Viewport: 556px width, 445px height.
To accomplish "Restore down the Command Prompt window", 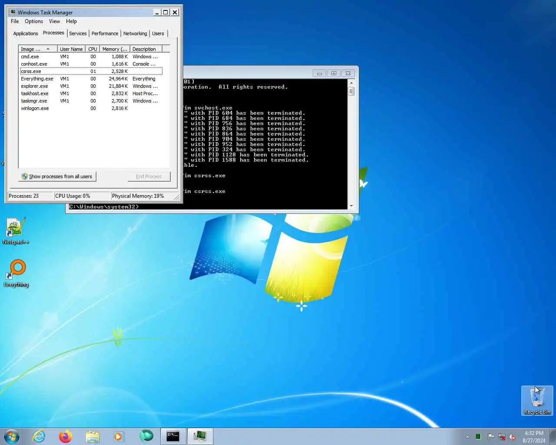I will coord(334,73).
